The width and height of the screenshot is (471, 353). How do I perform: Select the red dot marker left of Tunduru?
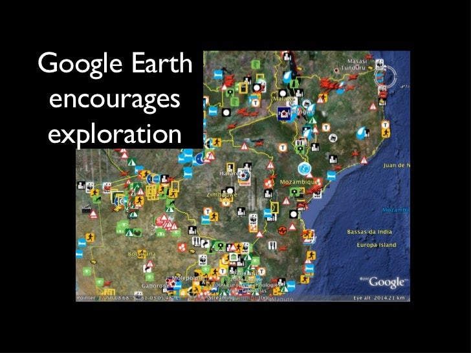click(x=336, y=70)
